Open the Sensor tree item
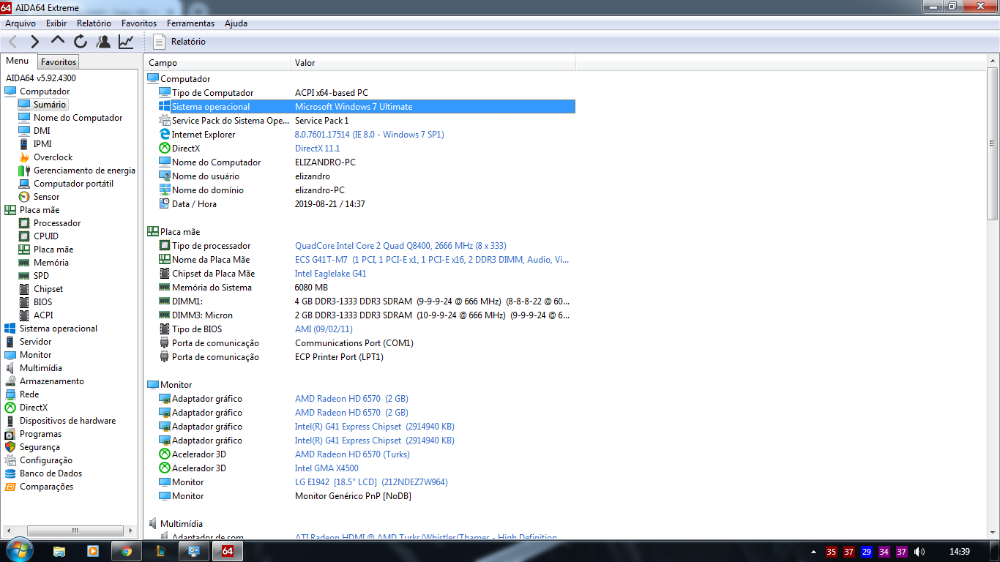The height and width of the screenshot is (562, 1000). [x=46, y=197]
